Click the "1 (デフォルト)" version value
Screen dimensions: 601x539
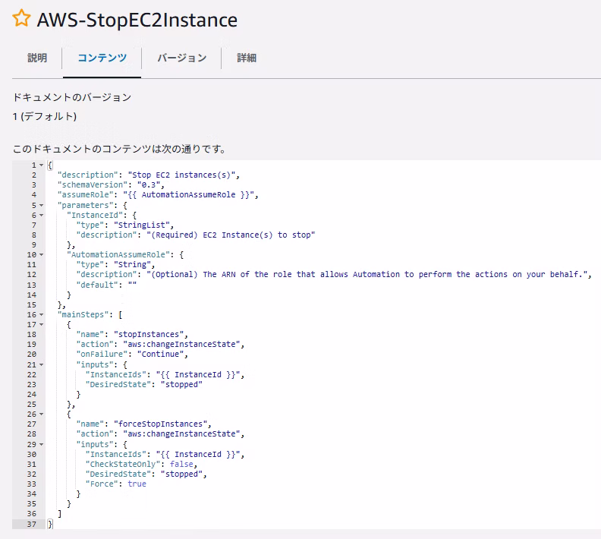[45, 116]
